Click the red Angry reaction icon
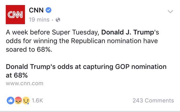This screenshot has height=112, width=180. (x=18, y=101)
